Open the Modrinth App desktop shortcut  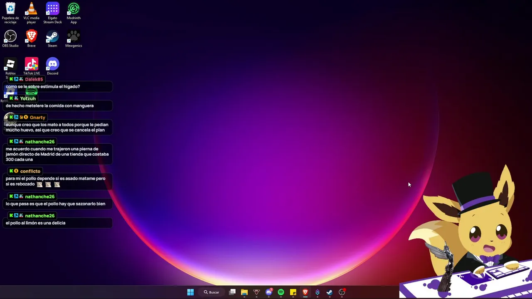click(x=74, y=12)
